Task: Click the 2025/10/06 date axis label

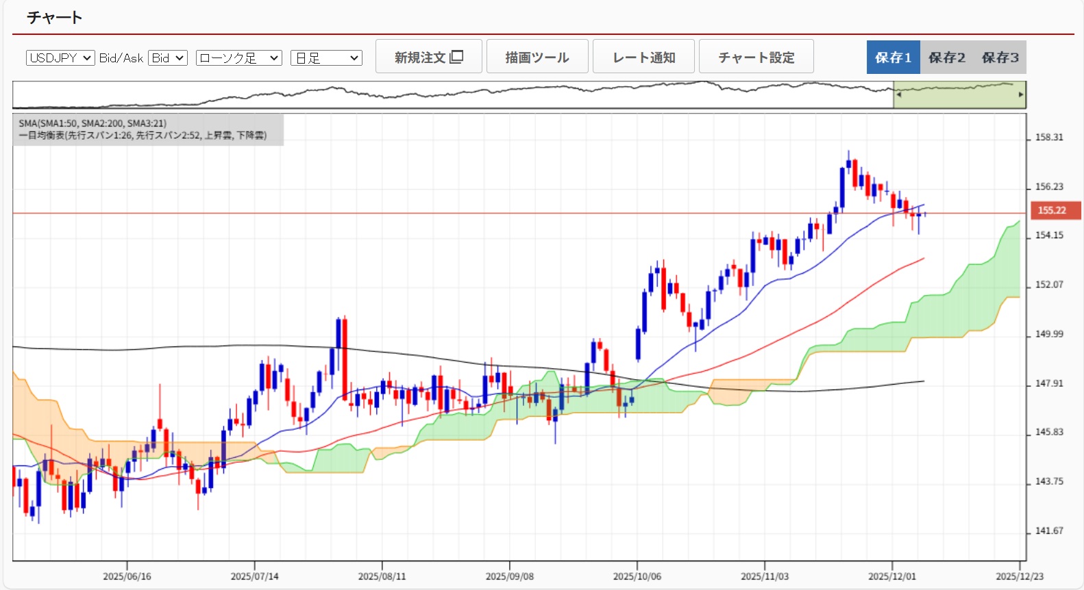Action: point(637,576)
